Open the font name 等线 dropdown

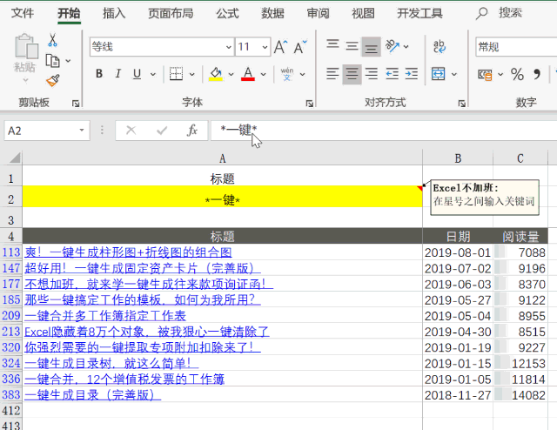click(229, 47)
